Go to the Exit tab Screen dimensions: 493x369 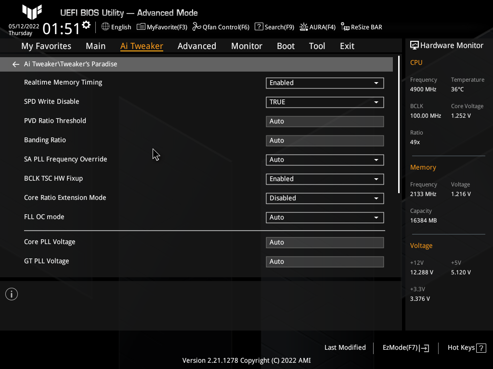pyautogui.click(x=347, y=46)
